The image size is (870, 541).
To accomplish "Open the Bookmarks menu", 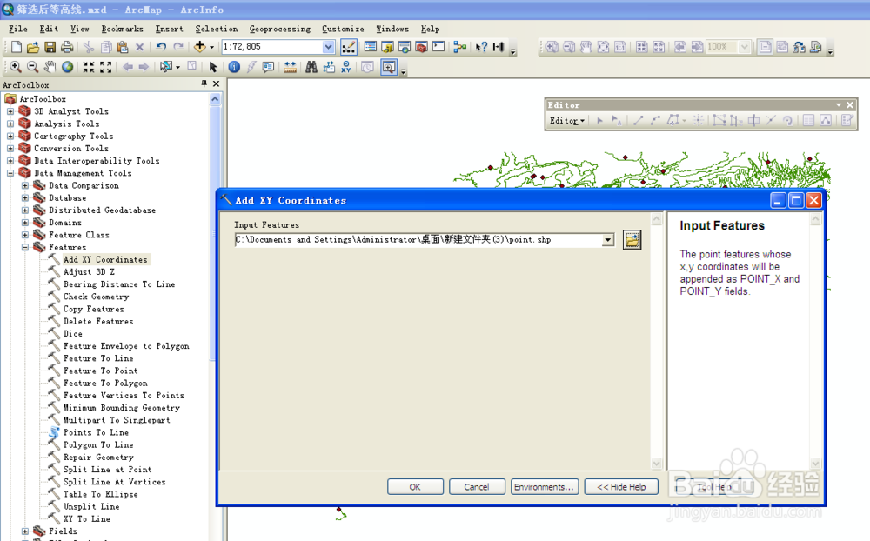I will coord(122,29).
